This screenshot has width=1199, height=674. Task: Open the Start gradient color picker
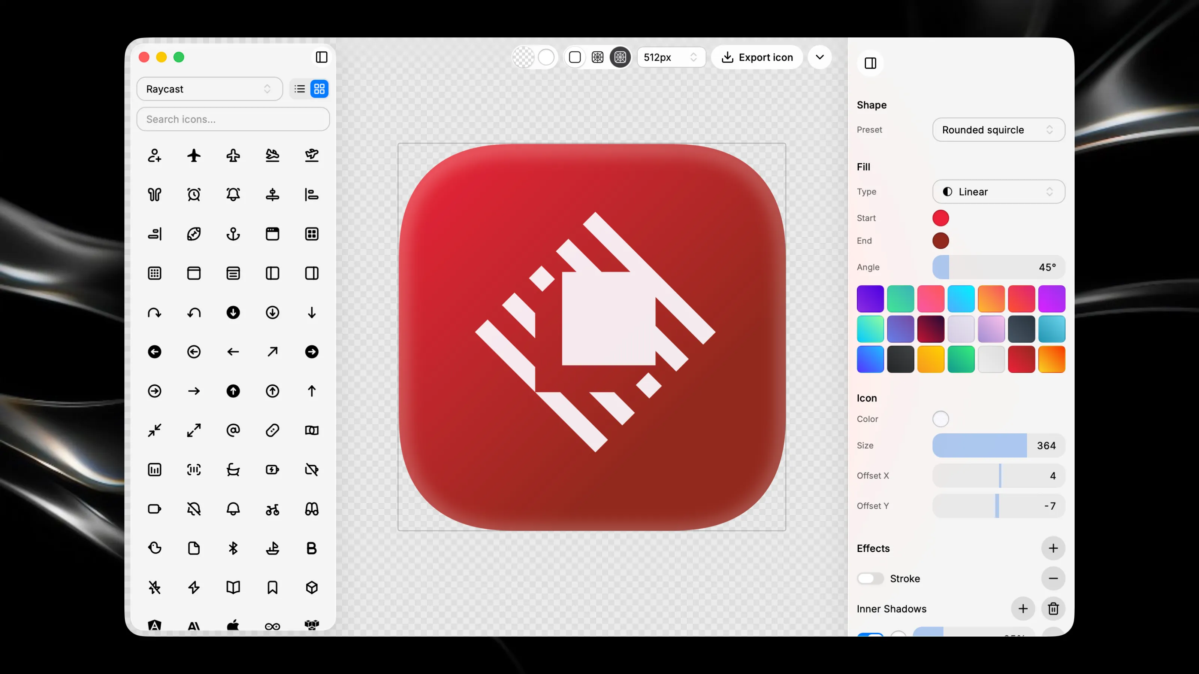[x=941, y=218]
